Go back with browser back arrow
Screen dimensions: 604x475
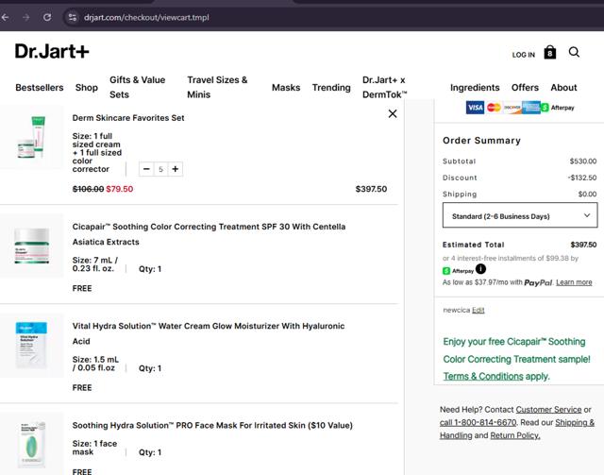click(x=5, y=17)
